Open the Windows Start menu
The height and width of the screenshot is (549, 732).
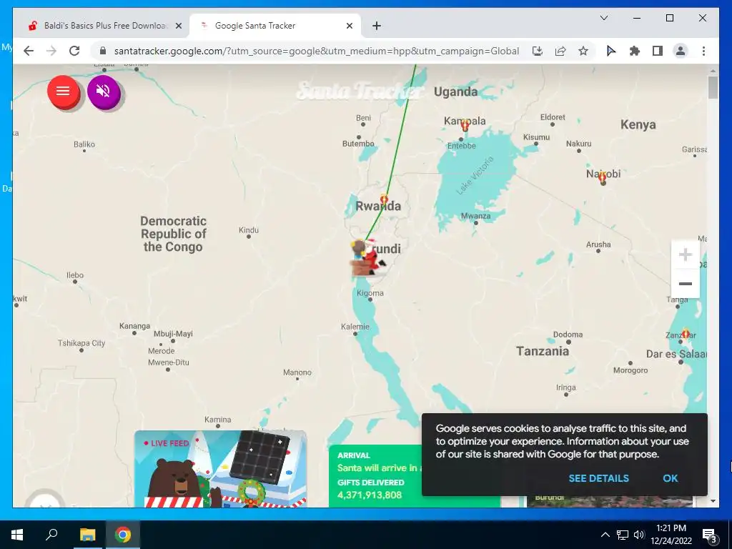point(17,535)
